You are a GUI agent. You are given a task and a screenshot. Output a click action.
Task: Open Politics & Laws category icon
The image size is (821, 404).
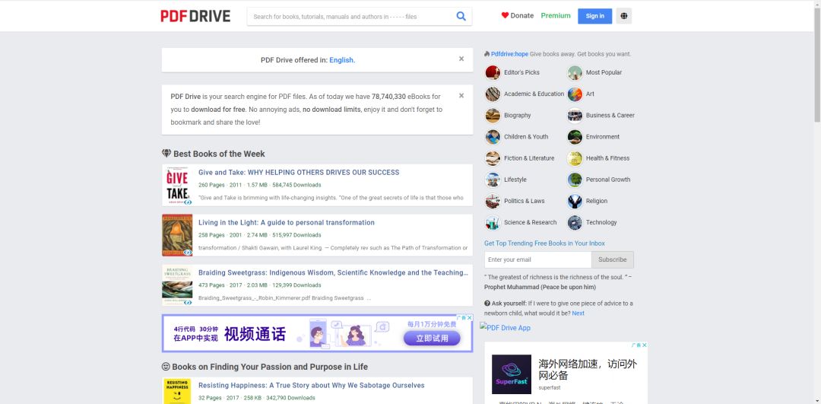(493, 201)
